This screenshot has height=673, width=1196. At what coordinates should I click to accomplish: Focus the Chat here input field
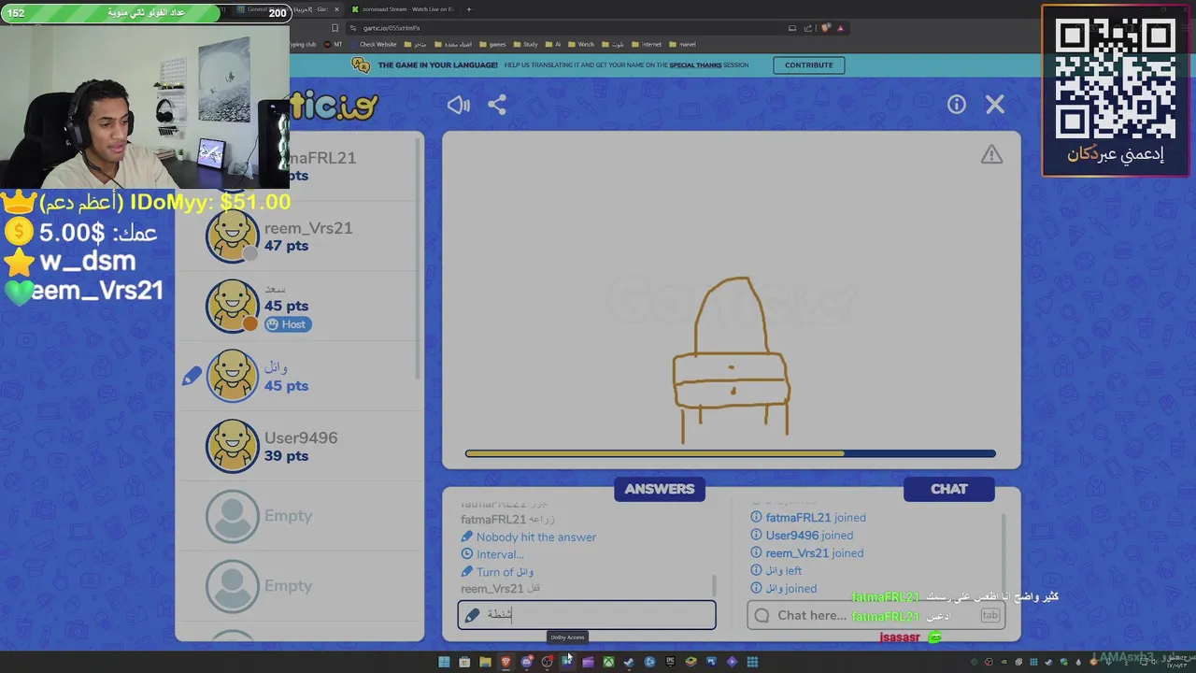(x=876, y=615)
